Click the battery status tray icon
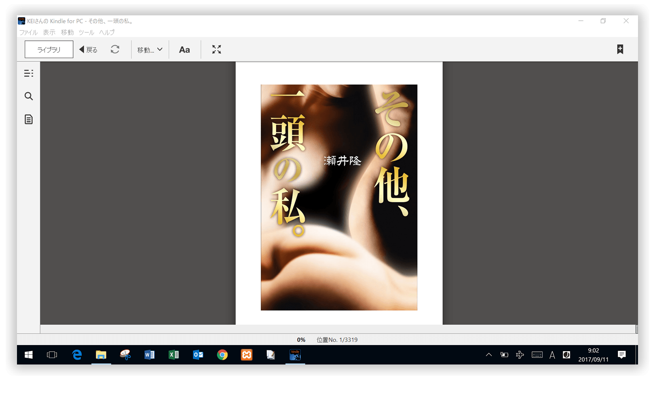This screenshot has width=655, height=396. coord(504,355)
